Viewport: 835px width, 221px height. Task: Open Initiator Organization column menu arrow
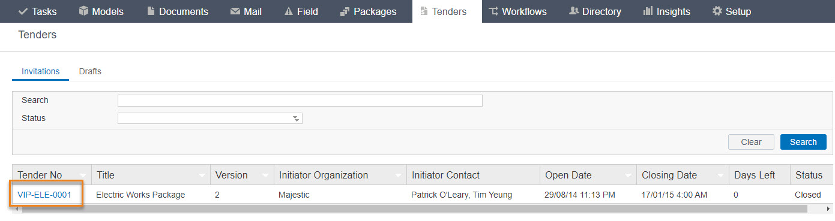pyautogui.click(x=399, y=175)
